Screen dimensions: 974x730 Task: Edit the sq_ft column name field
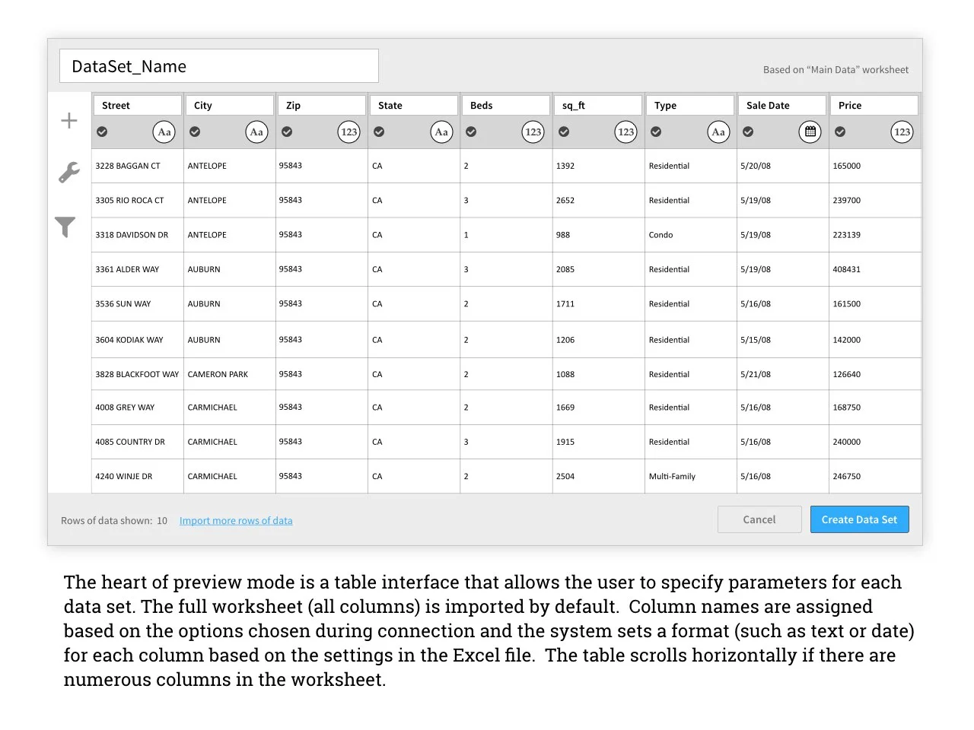coord(599,105)
